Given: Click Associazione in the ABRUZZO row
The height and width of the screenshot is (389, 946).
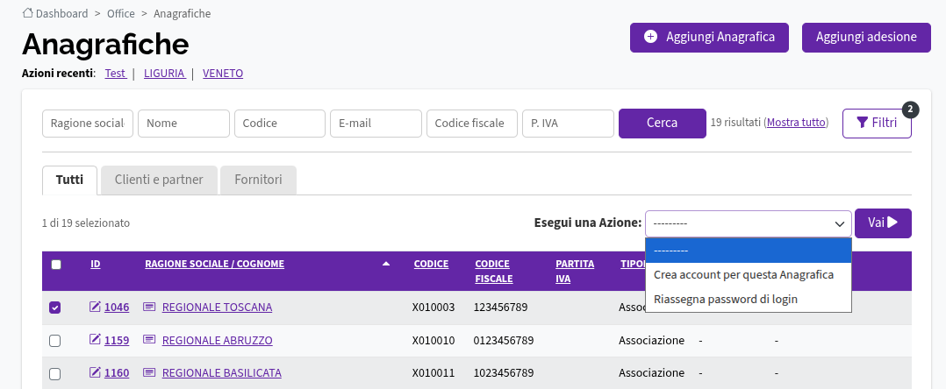Looking at the screenshot, I should click(651, 340).
